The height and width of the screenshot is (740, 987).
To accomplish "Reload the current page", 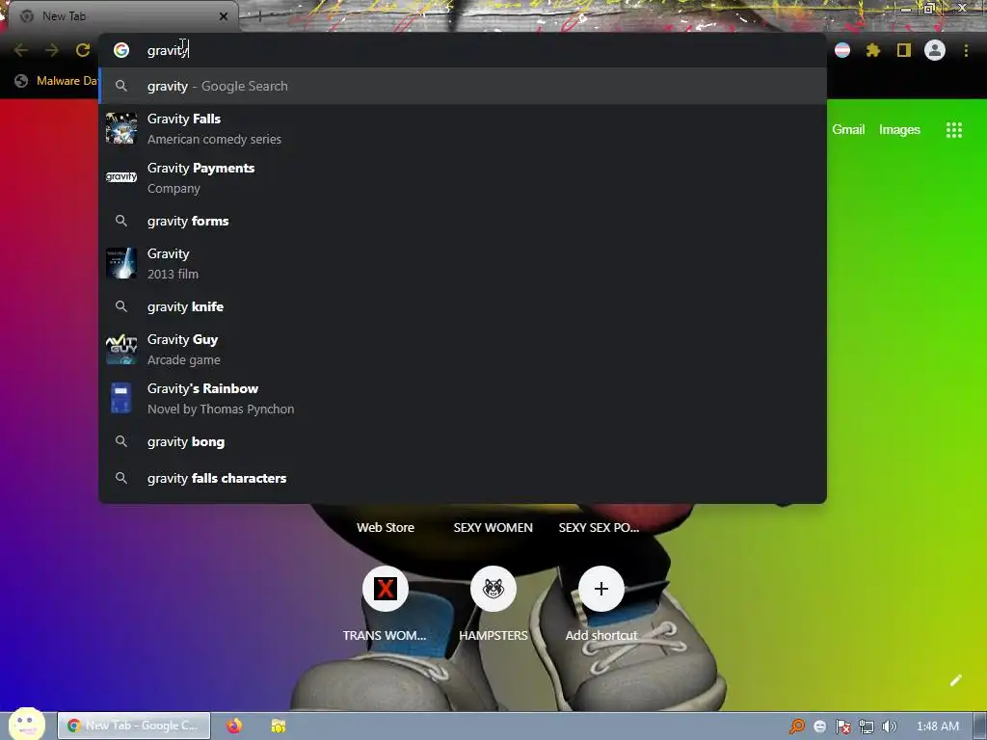I will click(83, 50).
